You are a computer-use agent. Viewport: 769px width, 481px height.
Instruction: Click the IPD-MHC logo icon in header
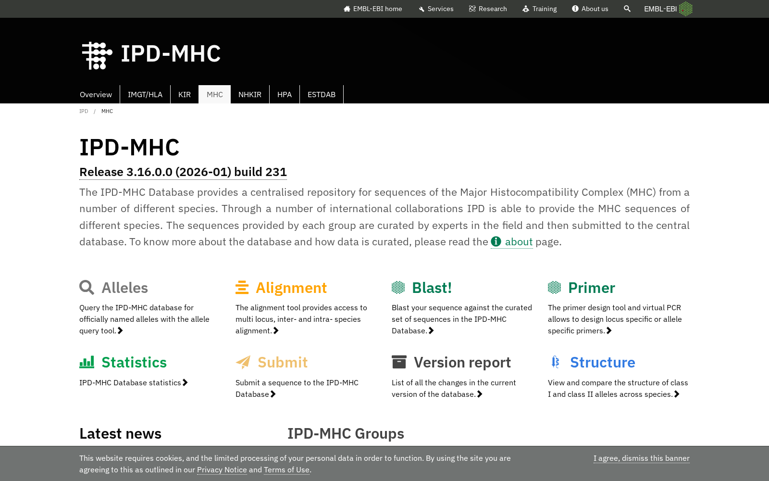point(97,55)
